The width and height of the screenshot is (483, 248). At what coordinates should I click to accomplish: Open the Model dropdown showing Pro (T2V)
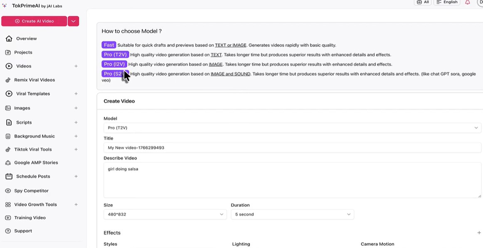(x=292, y=128)
